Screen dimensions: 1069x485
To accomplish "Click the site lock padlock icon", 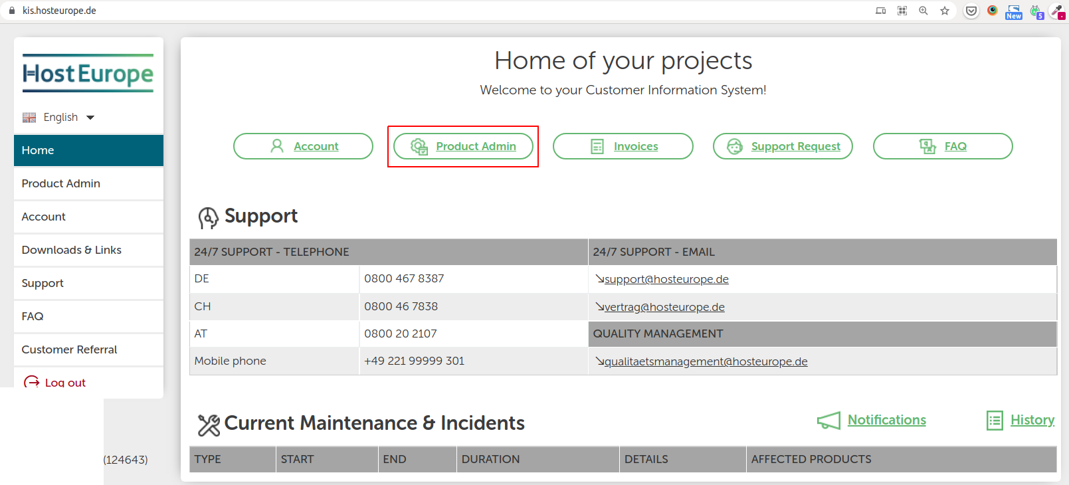I will (11, 11).
